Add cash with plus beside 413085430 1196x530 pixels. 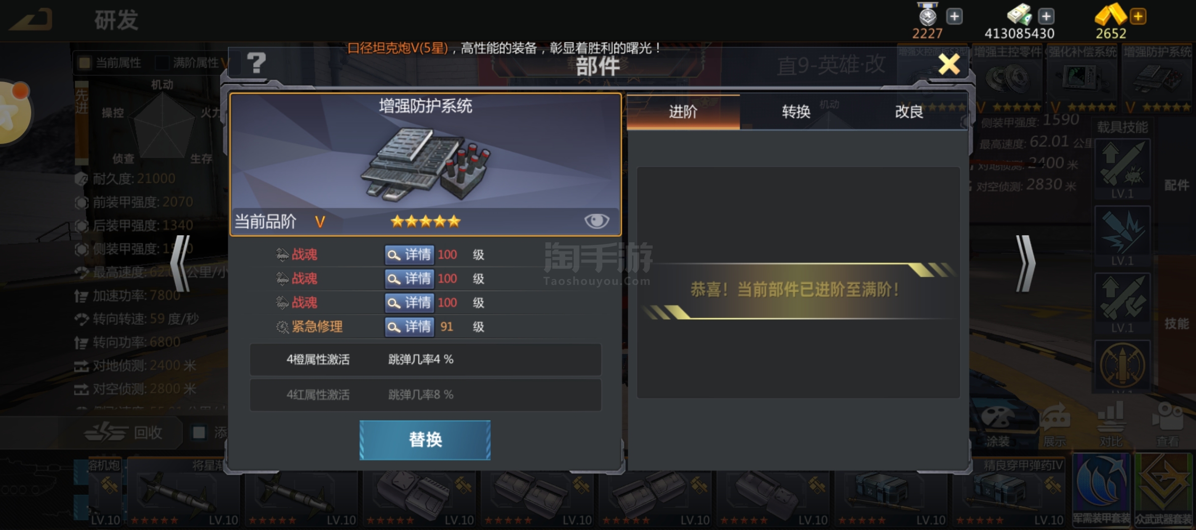[x=1046, y=17]
